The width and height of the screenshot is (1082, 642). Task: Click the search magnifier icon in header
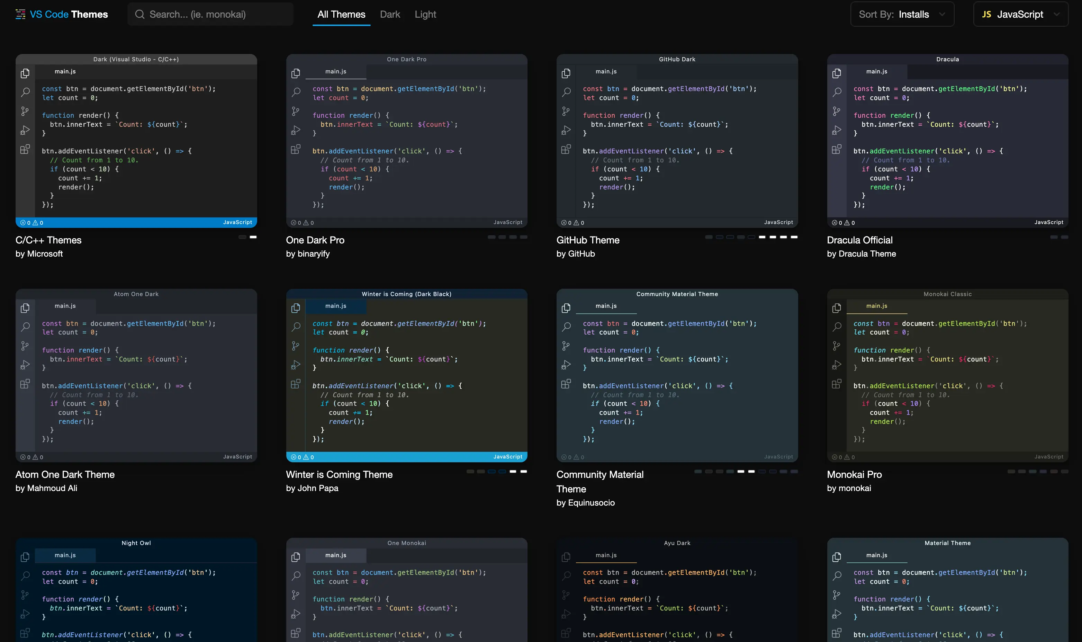click(x=139, y=14)
